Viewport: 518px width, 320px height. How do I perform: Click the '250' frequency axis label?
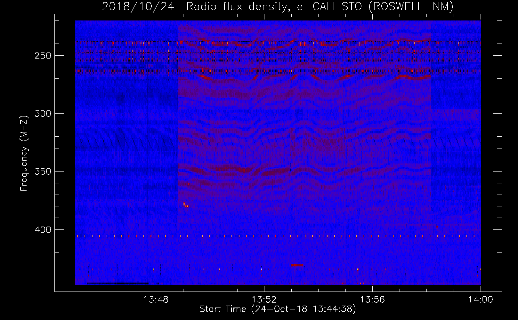point(43,56)
